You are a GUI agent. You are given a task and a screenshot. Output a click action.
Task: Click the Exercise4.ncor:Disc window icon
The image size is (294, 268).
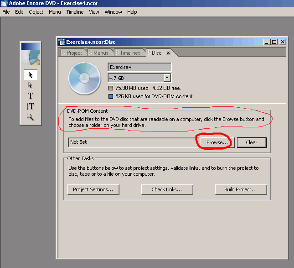(x=62, y=42)
